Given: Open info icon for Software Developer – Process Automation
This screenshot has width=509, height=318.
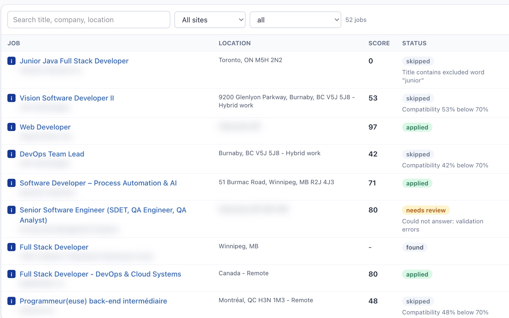Looking at the screenshot, I should click(11, 183).
